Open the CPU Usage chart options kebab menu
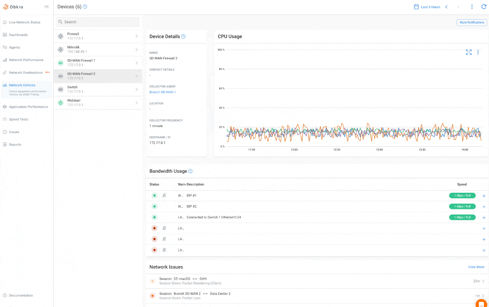This screenshot has width=489, height=307. pyautogui.click(x=478, y=52)
